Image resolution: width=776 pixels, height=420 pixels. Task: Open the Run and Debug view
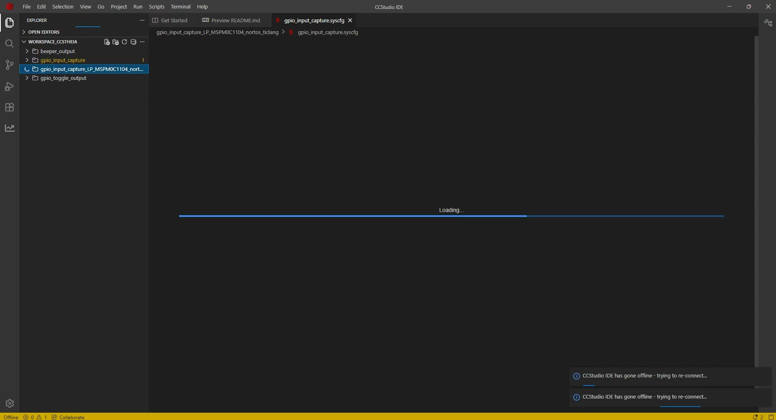coord(9,86)
